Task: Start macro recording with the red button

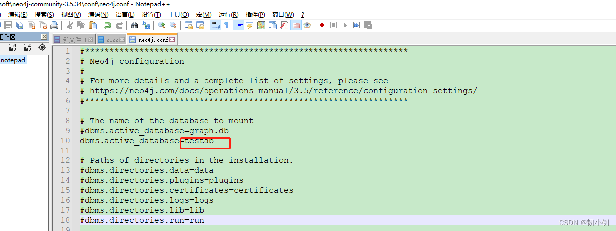Action: [322, 25]
